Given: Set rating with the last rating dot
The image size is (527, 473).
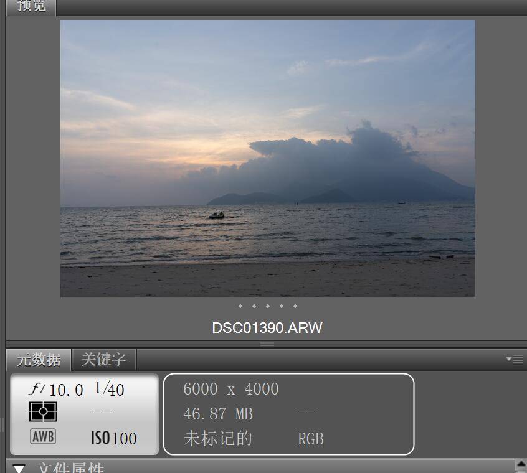Looking at the screenshot, I should pos(295,306).
